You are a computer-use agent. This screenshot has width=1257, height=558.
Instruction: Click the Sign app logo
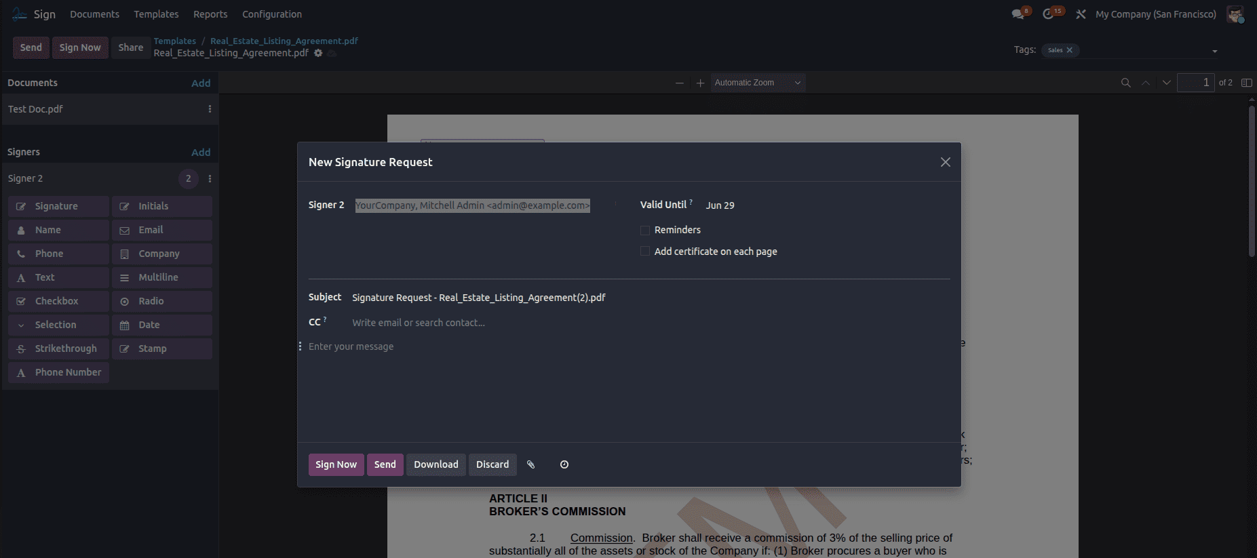pos(20,14)
